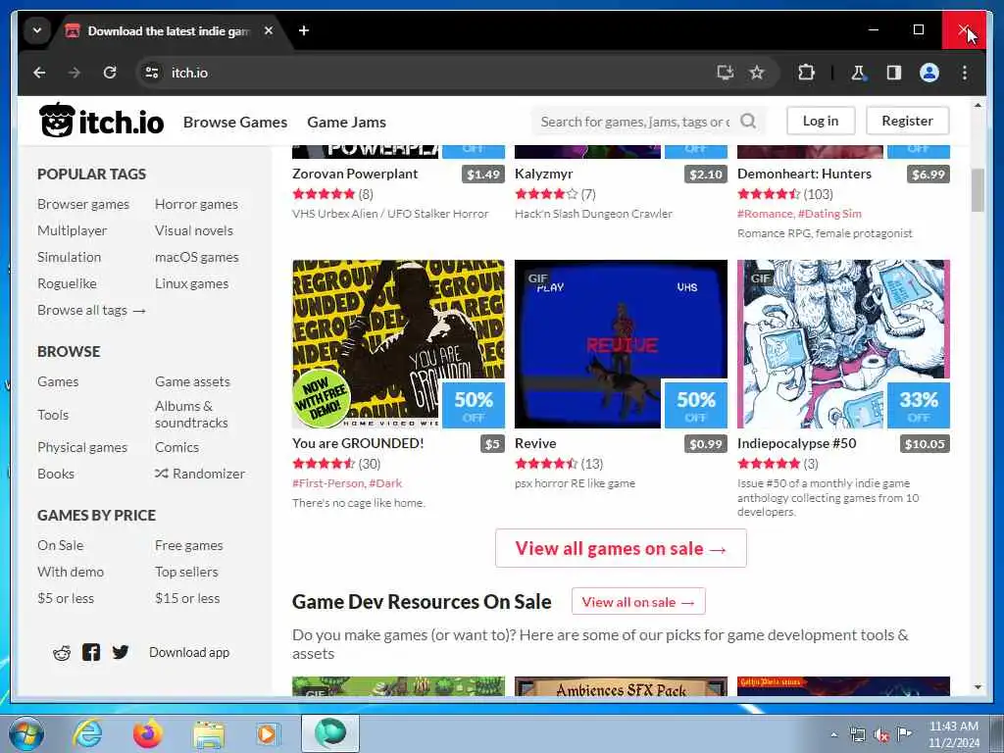Open Indiepocalypse #50 thumbnail
The height and width of the screenshot is (753, 1004).
843,344
